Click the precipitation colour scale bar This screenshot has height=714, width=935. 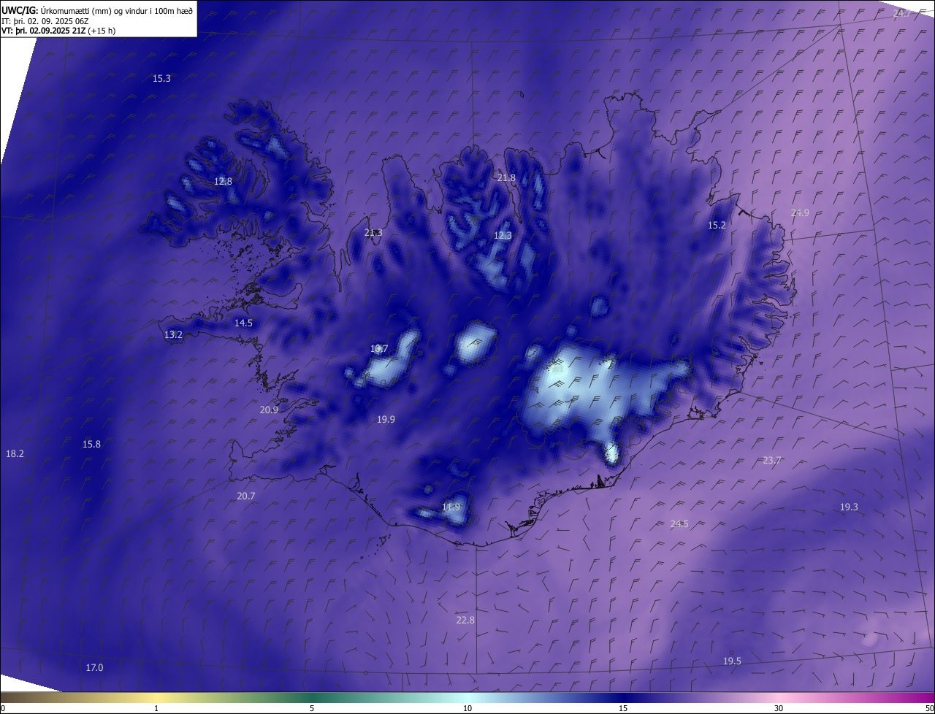click(x=467, y=697)
